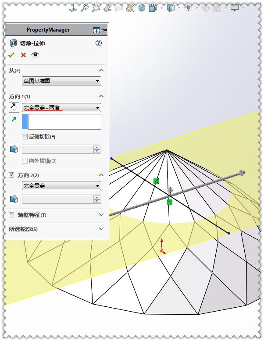Click the Direction 1 draft angle field
This screenshot has height=341, width=264.
click(x=58, y=149)
